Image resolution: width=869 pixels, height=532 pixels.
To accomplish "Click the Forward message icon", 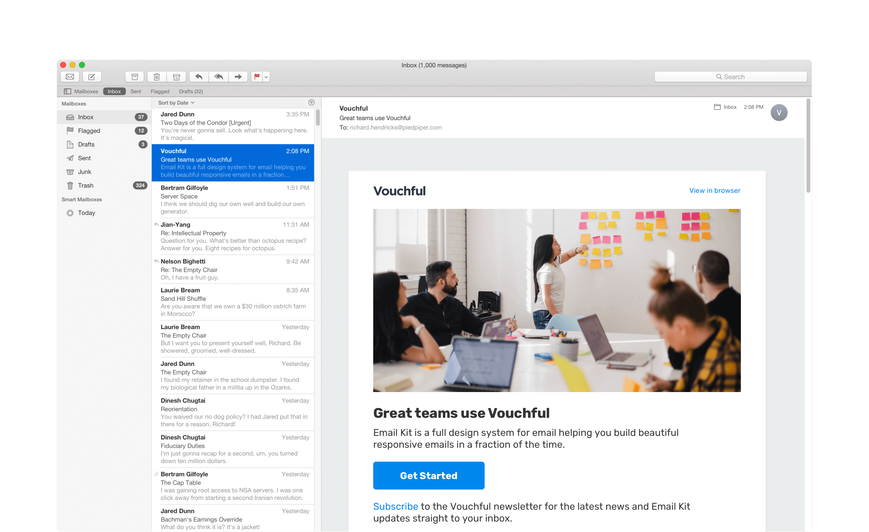I will tap(237, 76).
